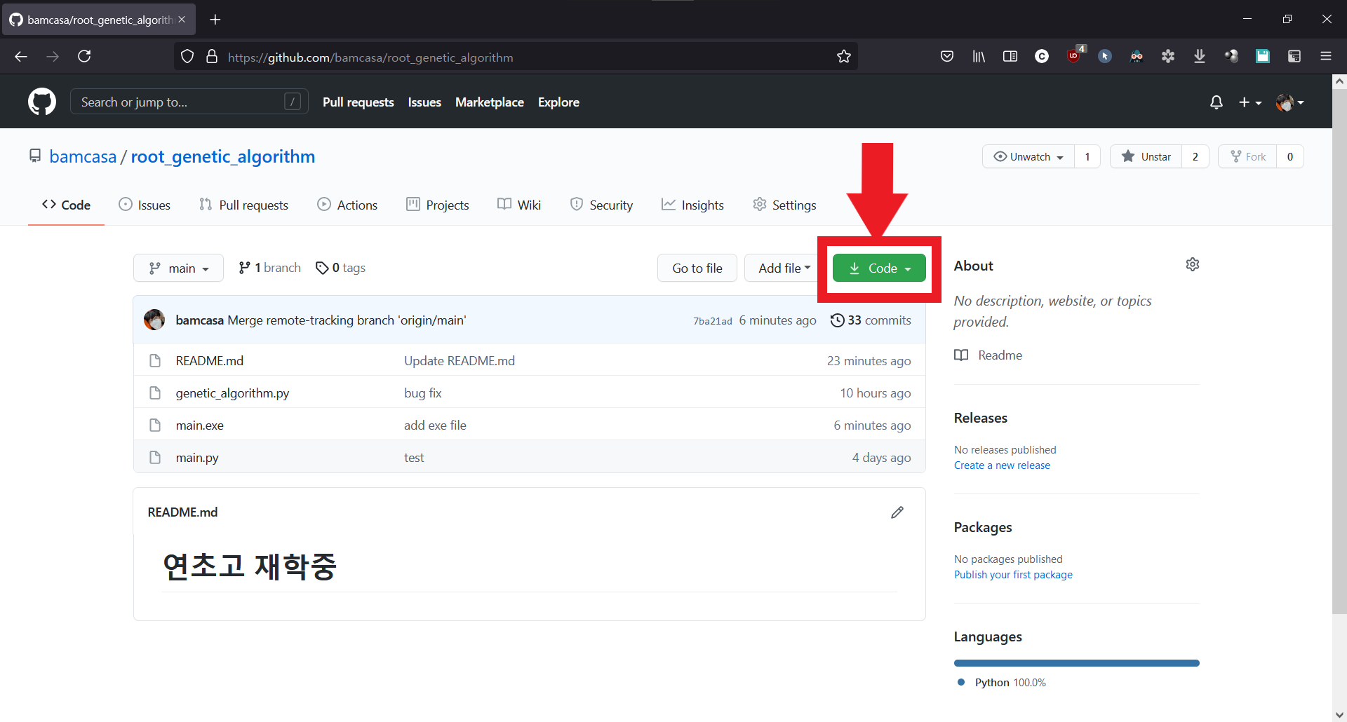This screenshot has width=1347, height=722.
Task: Click README.md file icon in list
Action: [155, 361]
